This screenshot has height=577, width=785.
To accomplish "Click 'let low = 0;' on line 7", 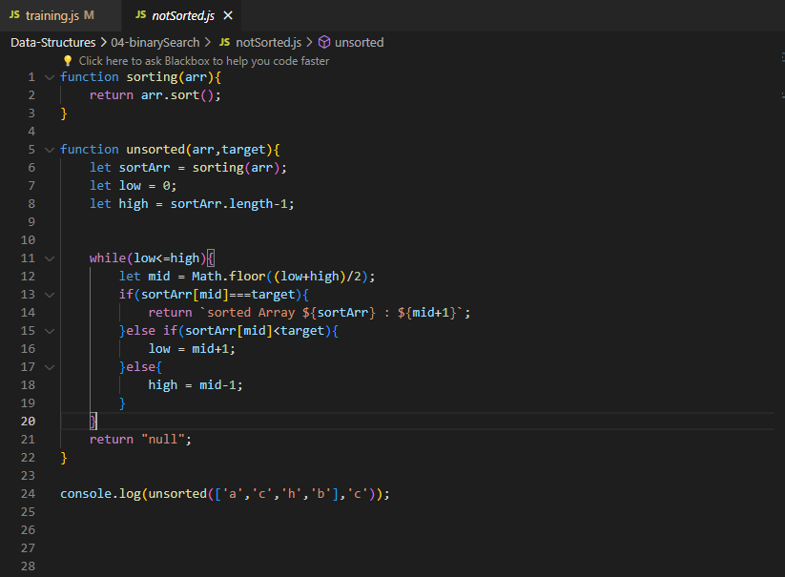I will coord(134,186).
